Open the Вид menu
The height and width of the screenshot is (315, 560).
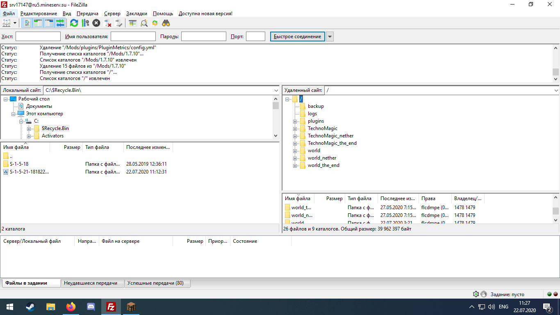point(67,14)
